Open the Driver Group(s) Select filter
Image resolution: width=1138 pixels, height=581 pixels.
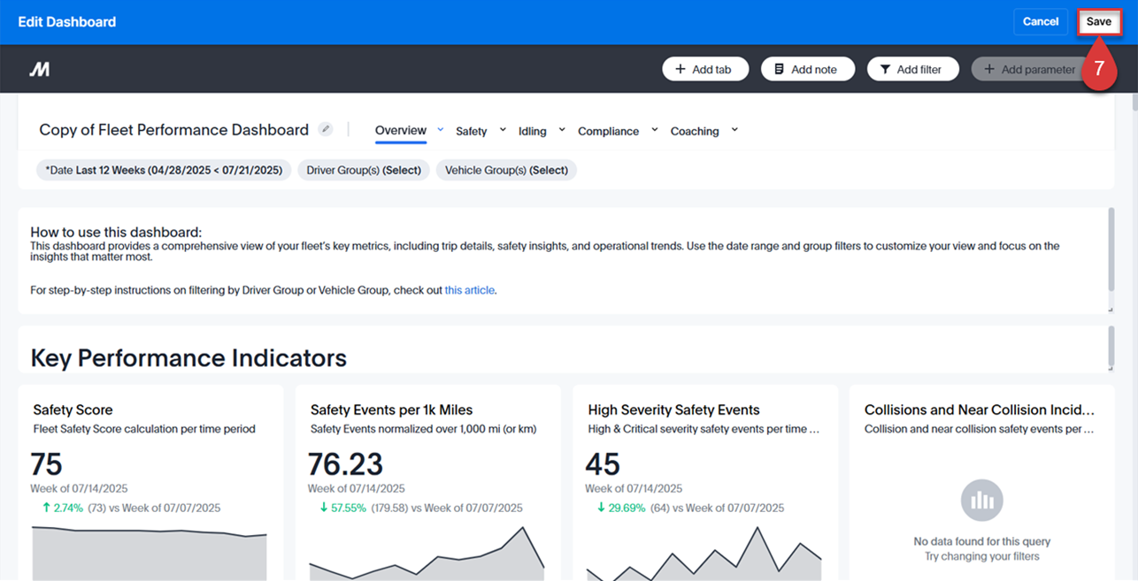tap(363, 169)
